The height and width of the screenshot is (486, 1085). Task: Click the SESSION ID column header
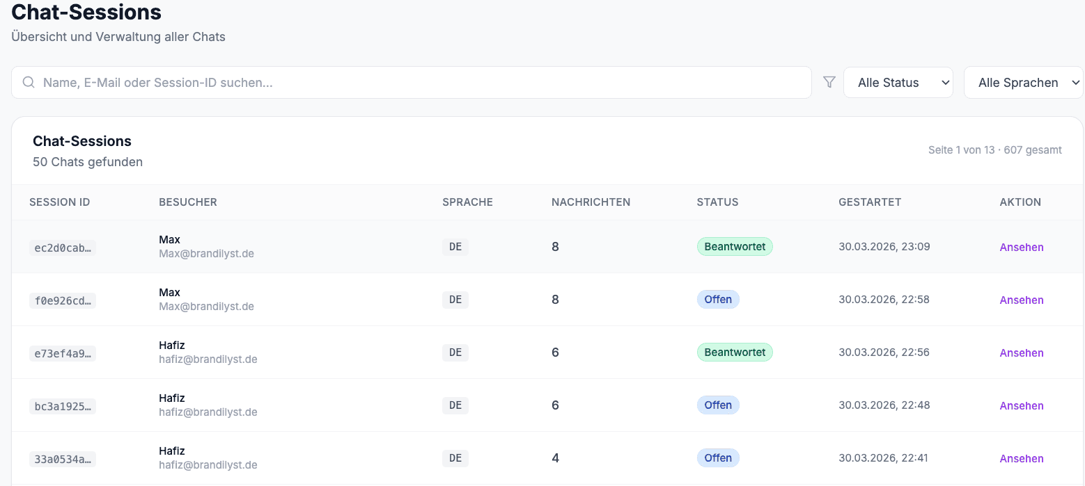pyautogui.click(x=60, y=202)
